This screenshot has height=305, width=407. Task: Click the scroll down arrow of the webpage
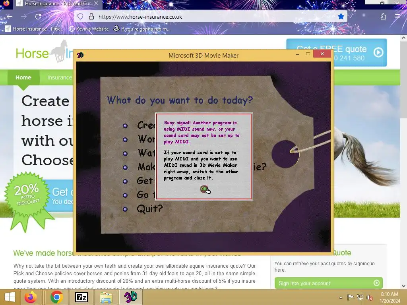pos(403,286)
